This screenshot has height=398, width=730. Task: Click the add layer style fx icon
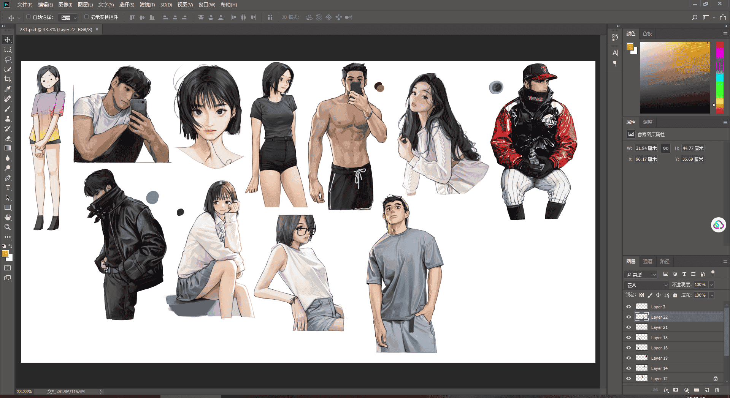[x=666, y=390]
